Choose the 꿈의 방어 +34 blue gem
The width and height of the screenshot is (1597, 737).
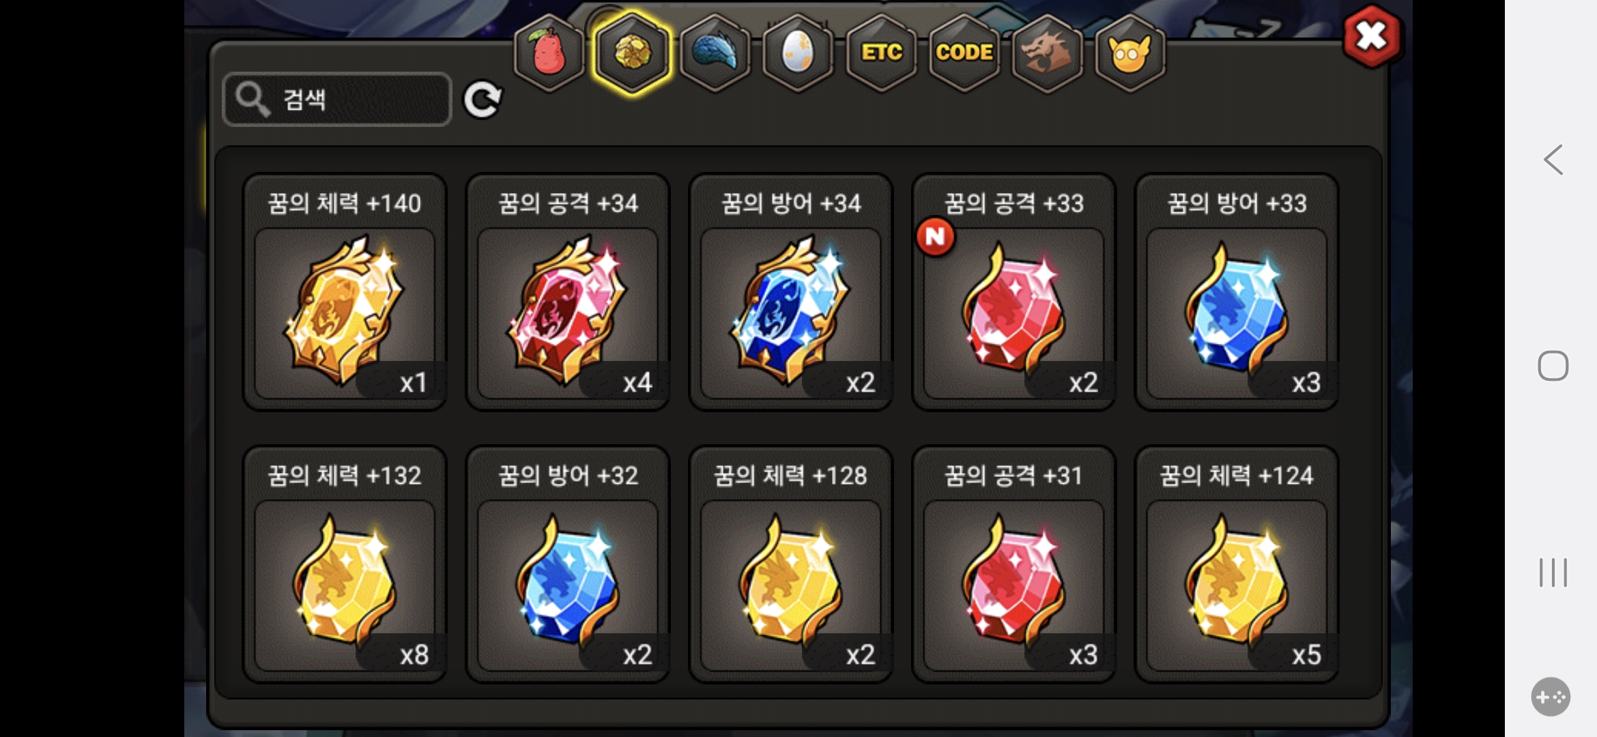click(x=791, y=292)
